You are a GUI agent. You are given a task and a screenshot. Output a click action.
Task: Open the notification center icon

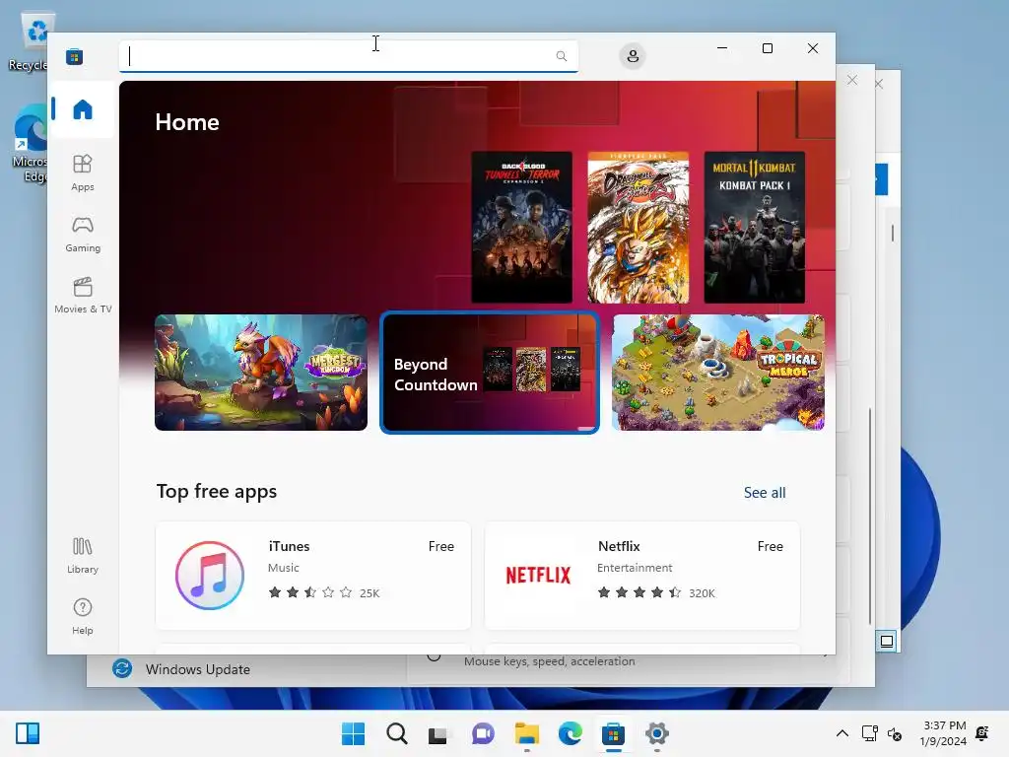pos(982,733)
